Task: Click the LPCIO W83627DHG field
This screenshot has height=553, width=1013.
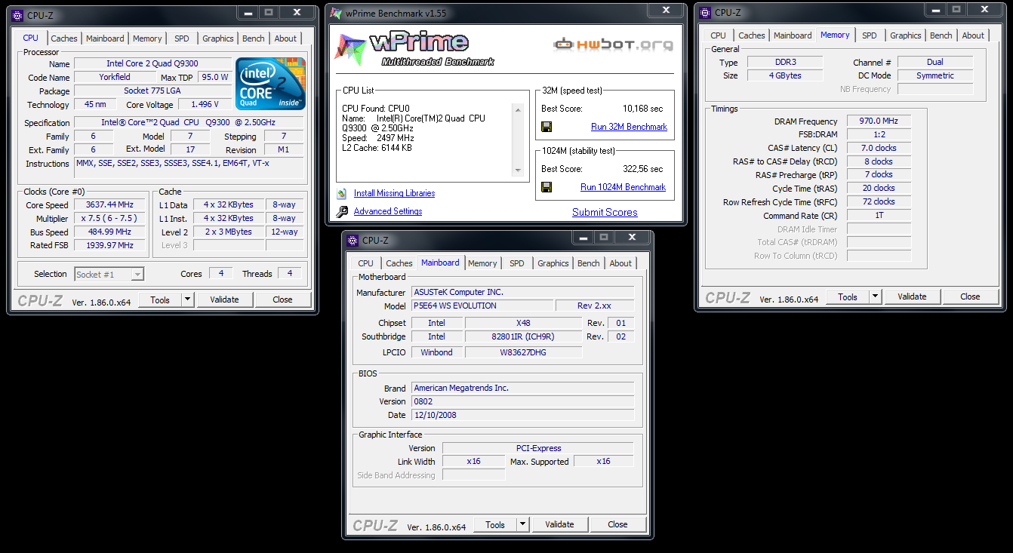Action: [x=523, y=352]
